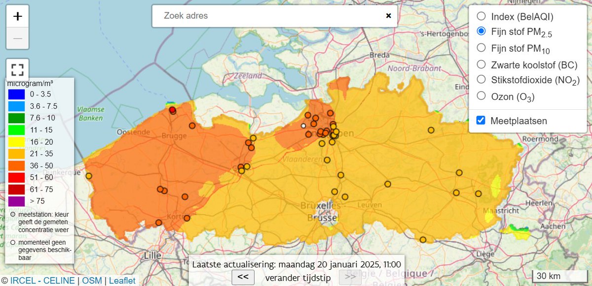The width and height of the screenshot is (592, 286).
Task: Clear the address search box
Action: pyautogui.click(x=388, y=16)
